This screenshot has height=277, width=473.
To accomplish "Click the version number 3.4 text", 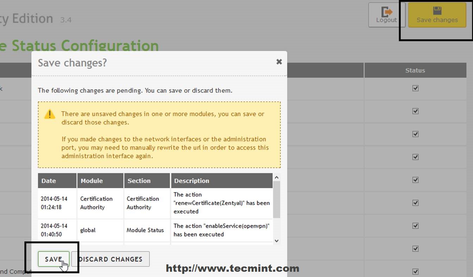I will click(x=66, y=20).
